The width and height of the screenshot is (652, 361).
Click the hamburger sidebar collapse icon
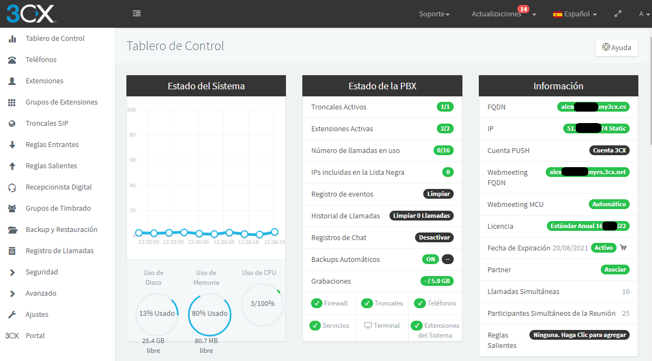pos(137,14)
